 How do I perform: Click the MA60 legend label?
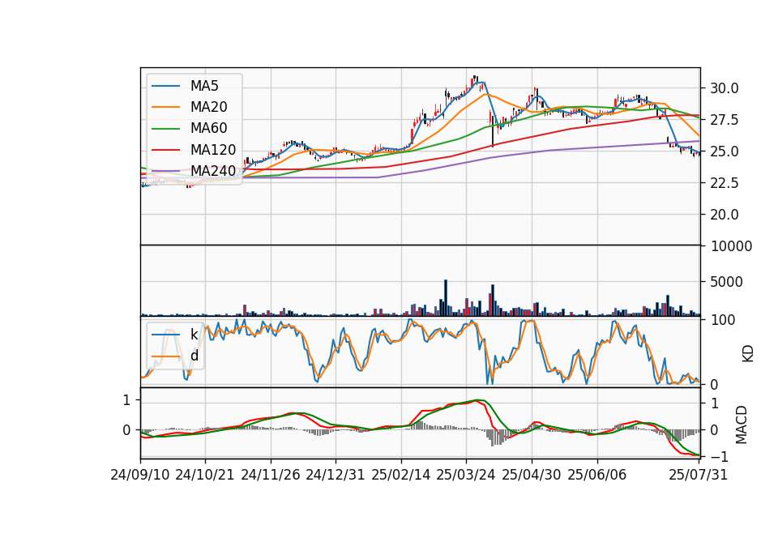(x=208, y=129)
